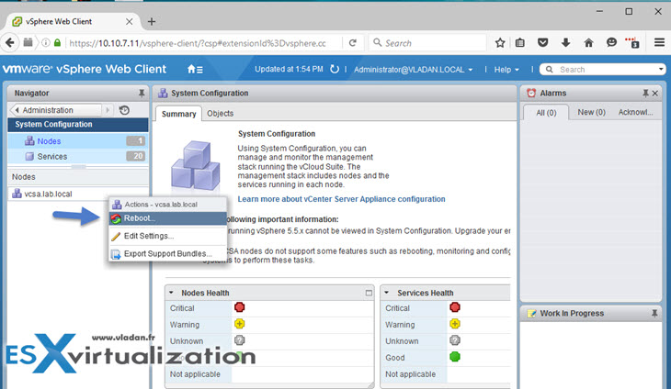Pin the Work In Progress panel
The image size is (671, 389).
coord(654,314)
